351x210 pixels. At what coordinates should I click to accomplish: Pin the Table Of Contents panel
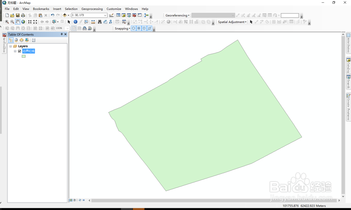[x=61, y=34]
